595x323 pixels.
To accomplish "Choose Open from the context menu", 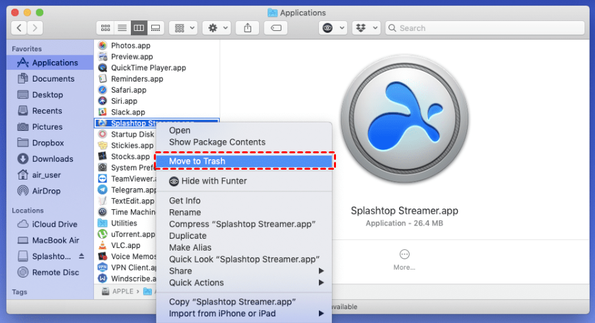I will coord(244,130).
